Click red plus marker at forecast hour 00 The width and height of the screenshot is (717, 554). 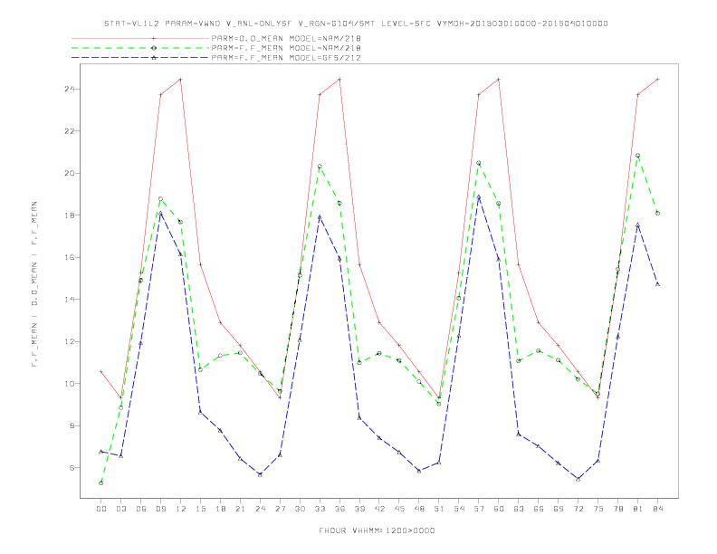(x=101, y=372)
